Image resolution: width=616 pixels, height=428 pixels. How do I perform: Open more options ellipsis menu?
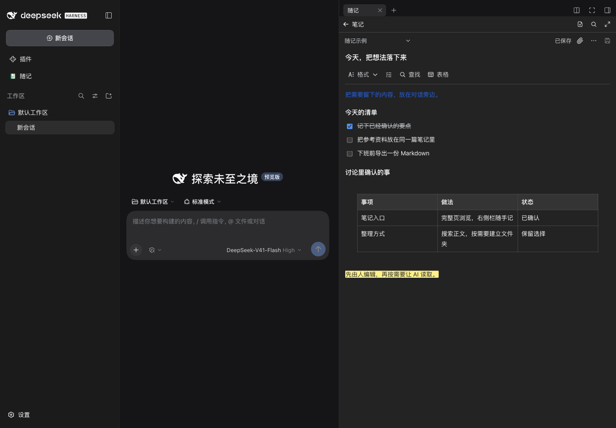[594, 41]
